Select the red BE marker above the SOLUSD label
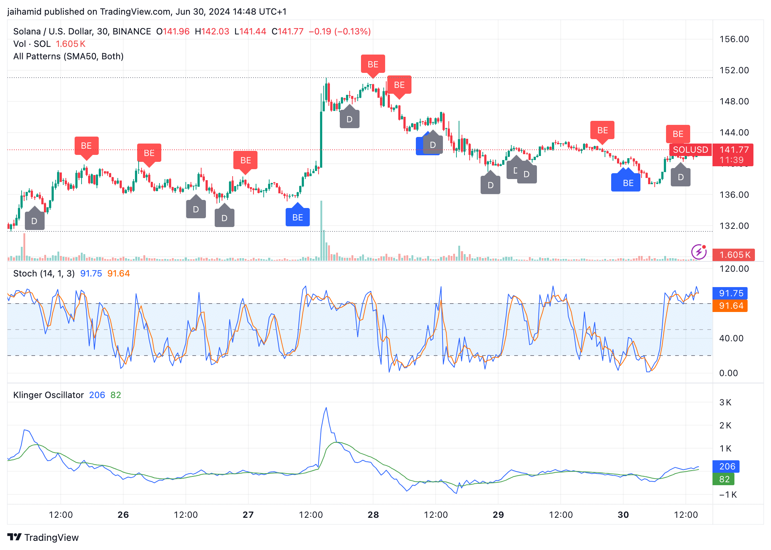This screenshot has width=771, height=550. (x=678, y=134)
